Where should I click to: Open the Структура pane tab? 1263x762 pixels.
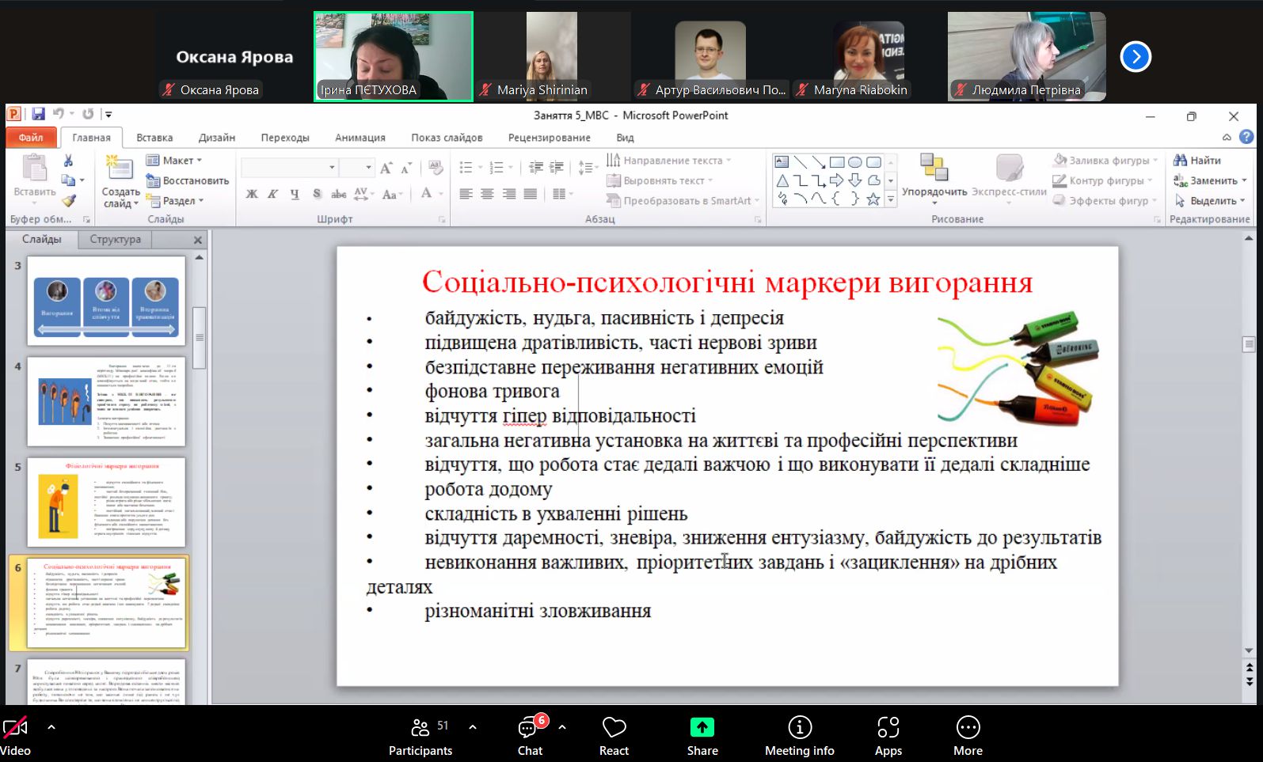(116, 239)
